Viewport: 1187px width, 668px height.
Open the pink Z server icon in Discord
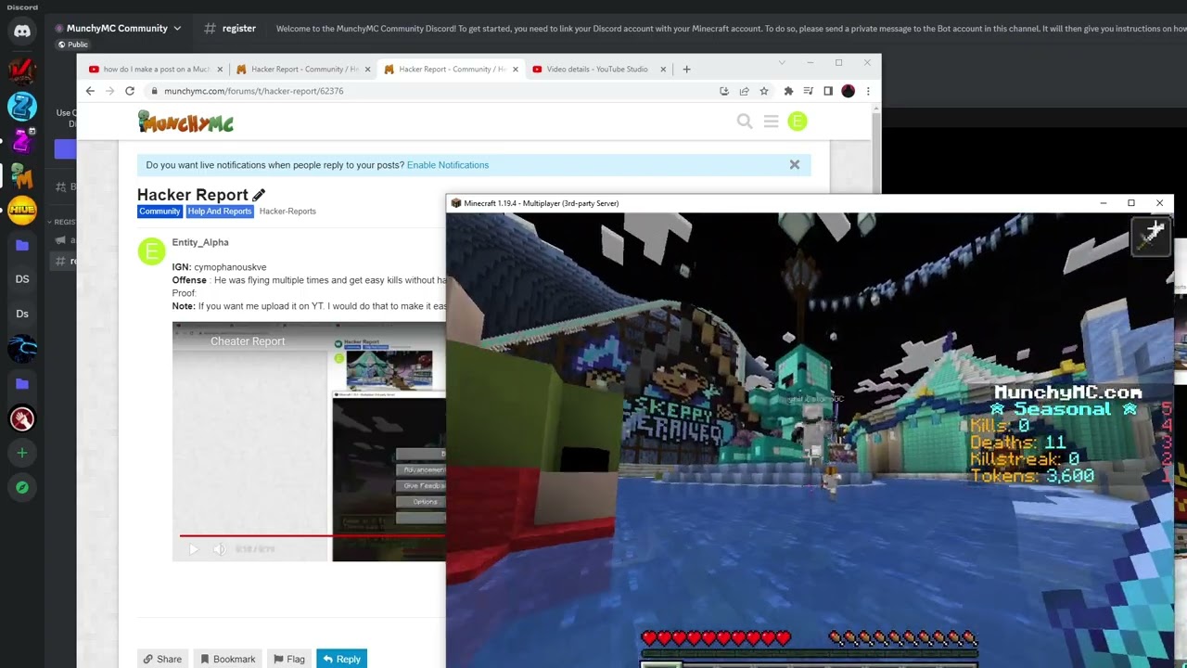(22, 141)
